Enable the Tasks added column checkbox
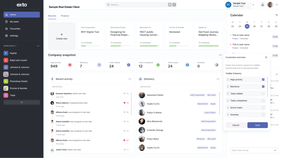This screenshot has height=158, width=282. [x=263, y=93]
